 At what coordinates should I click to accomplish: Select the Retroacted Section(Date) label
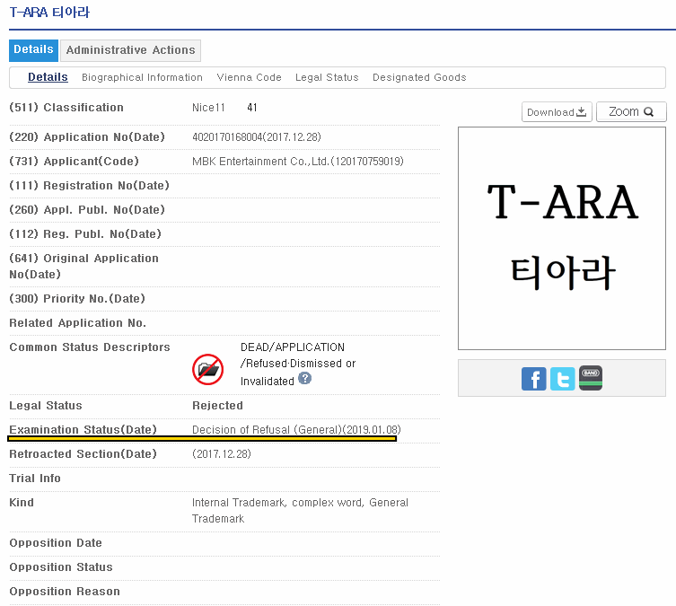pyautogui.click(x=83, y=454)
